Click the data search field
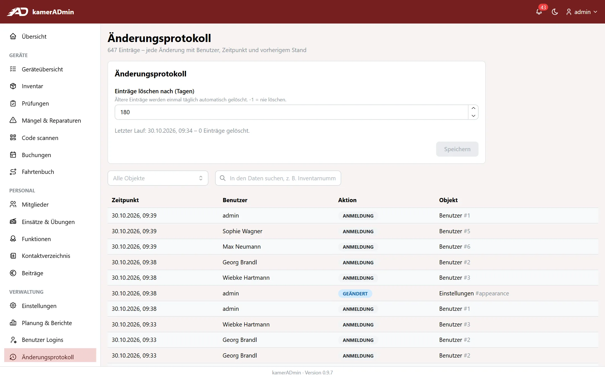605x378 pixels. click(278, 178)
